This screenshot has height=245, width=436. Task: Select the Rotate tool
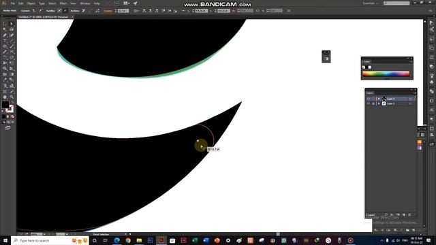coord(5,57)
